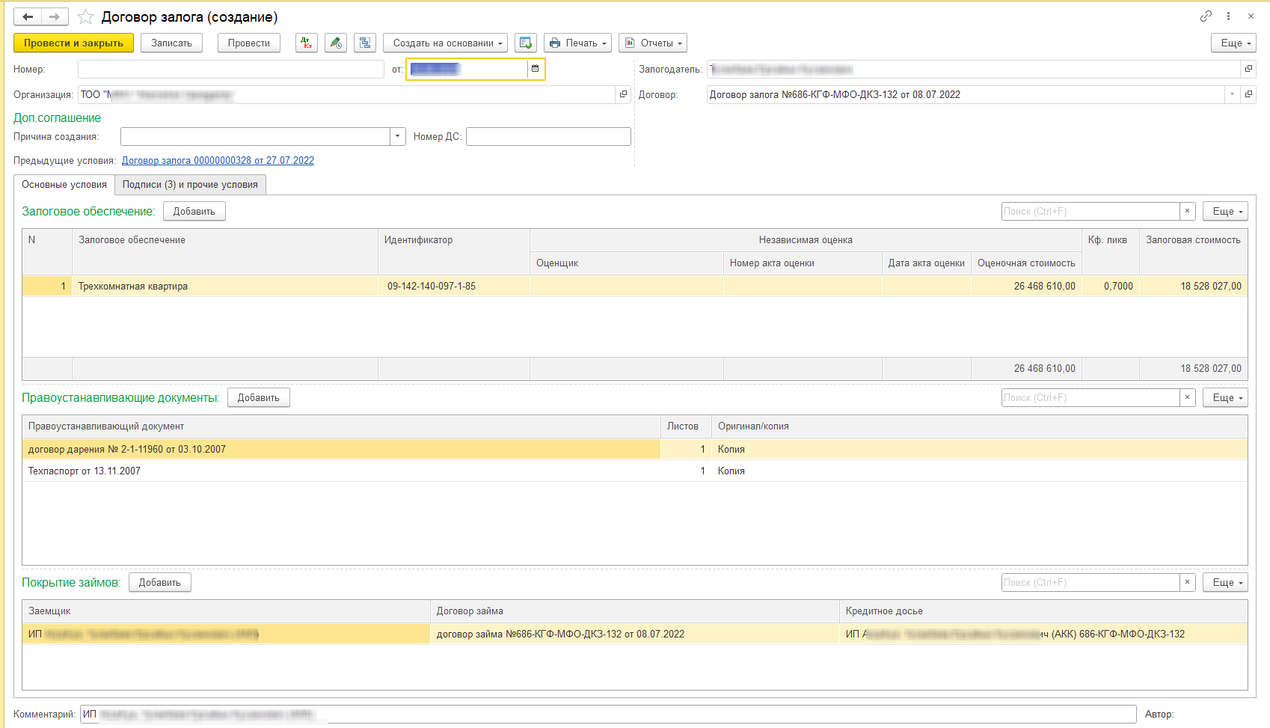Open the Договор record via its open icon
The image size is (1270, 728).
(1248, 94)
